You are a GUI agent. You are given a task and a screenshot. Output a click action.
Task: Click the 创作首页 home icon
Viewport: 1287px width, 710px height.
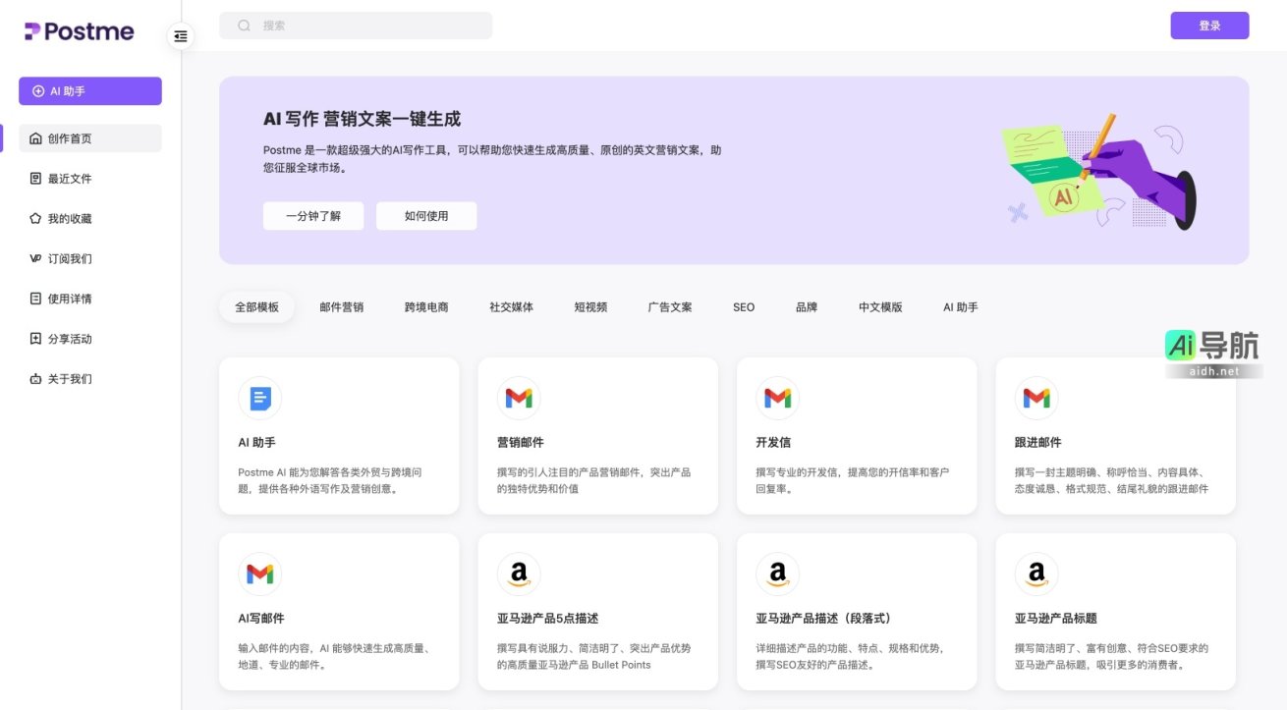tap(33, 137)
